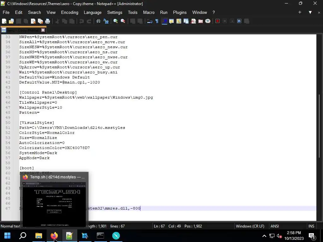Screen dimensions: 323x242
Task: Click the [VisualStyles] section header line
Action: point(37,123)
